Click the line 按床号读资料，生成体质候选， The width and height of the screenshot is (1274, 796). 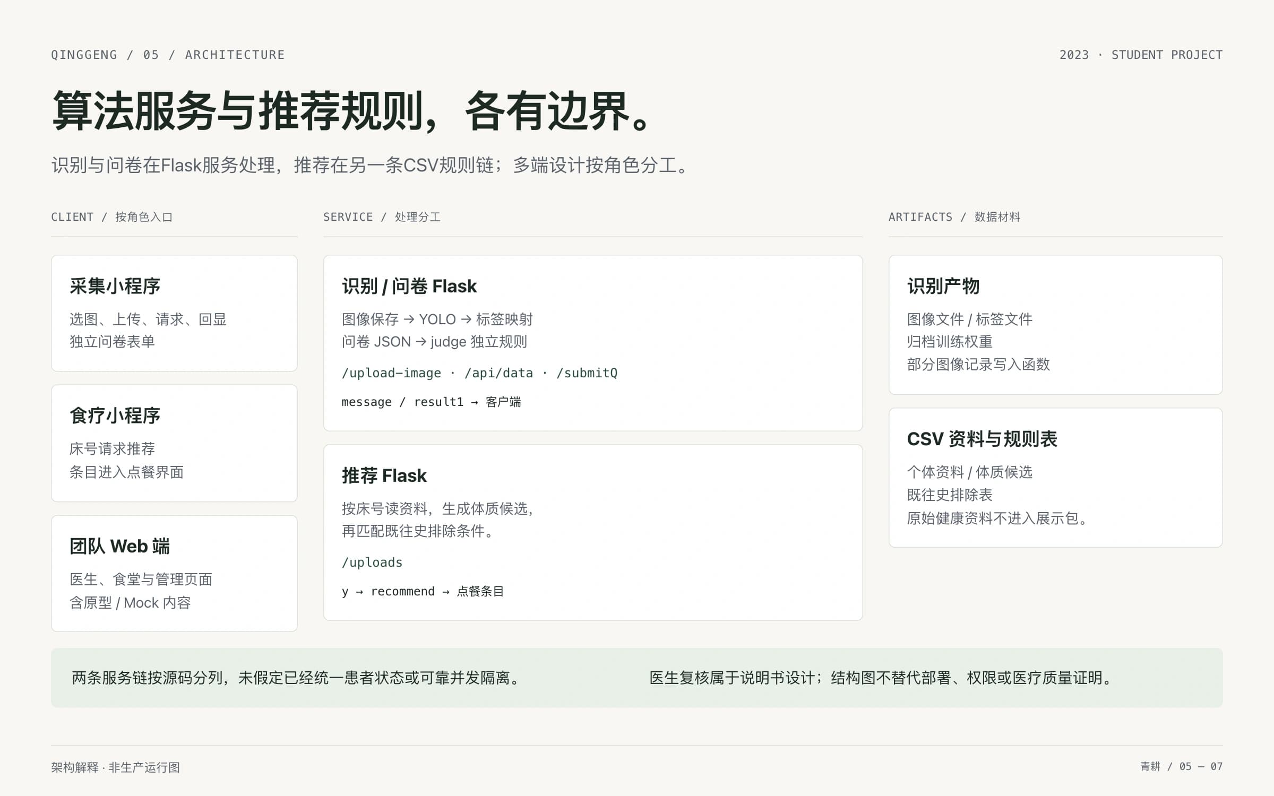point(437,508)
